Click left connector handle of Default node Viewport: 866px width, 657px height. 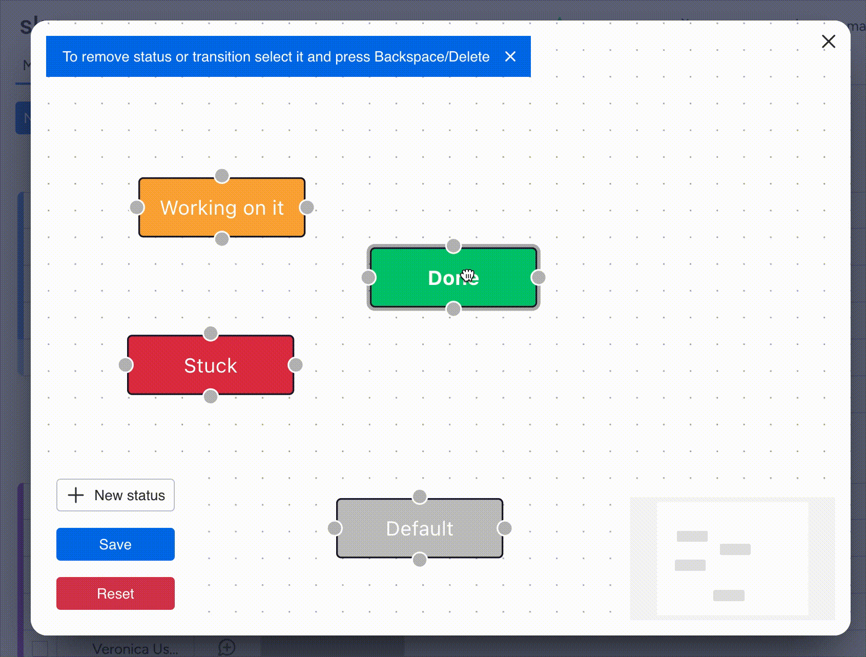tap(335, 528)
